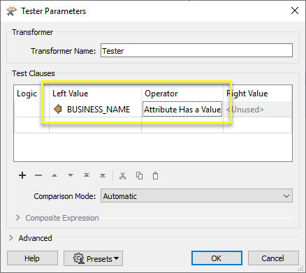Image resolution: width=306 pixels, height=273 pixels.
Task: Click the Cancel button
Action: (x=273, y=258)
